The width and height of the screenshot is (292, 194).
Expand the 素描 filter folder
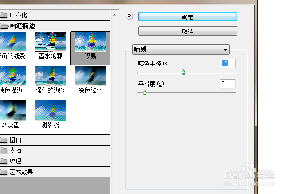[55, 150]
